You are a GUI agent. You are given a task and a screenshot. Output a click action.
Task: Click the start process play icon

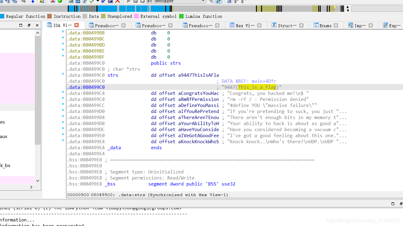tap(129, 1)
